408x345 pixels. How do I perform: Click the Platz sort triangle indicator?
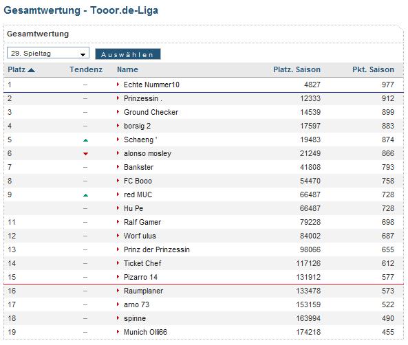coord(31,69)
